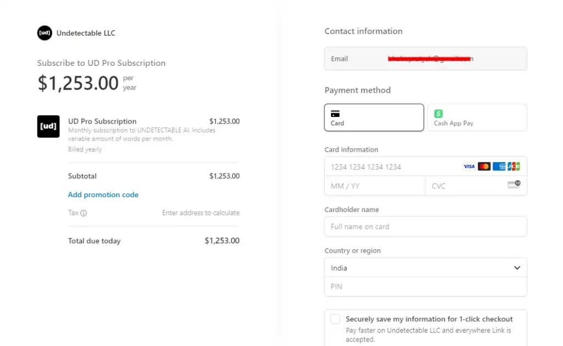Click the Undetectable LLC logo icon
This screenshot has width=563, height=346.
[45, 33]
